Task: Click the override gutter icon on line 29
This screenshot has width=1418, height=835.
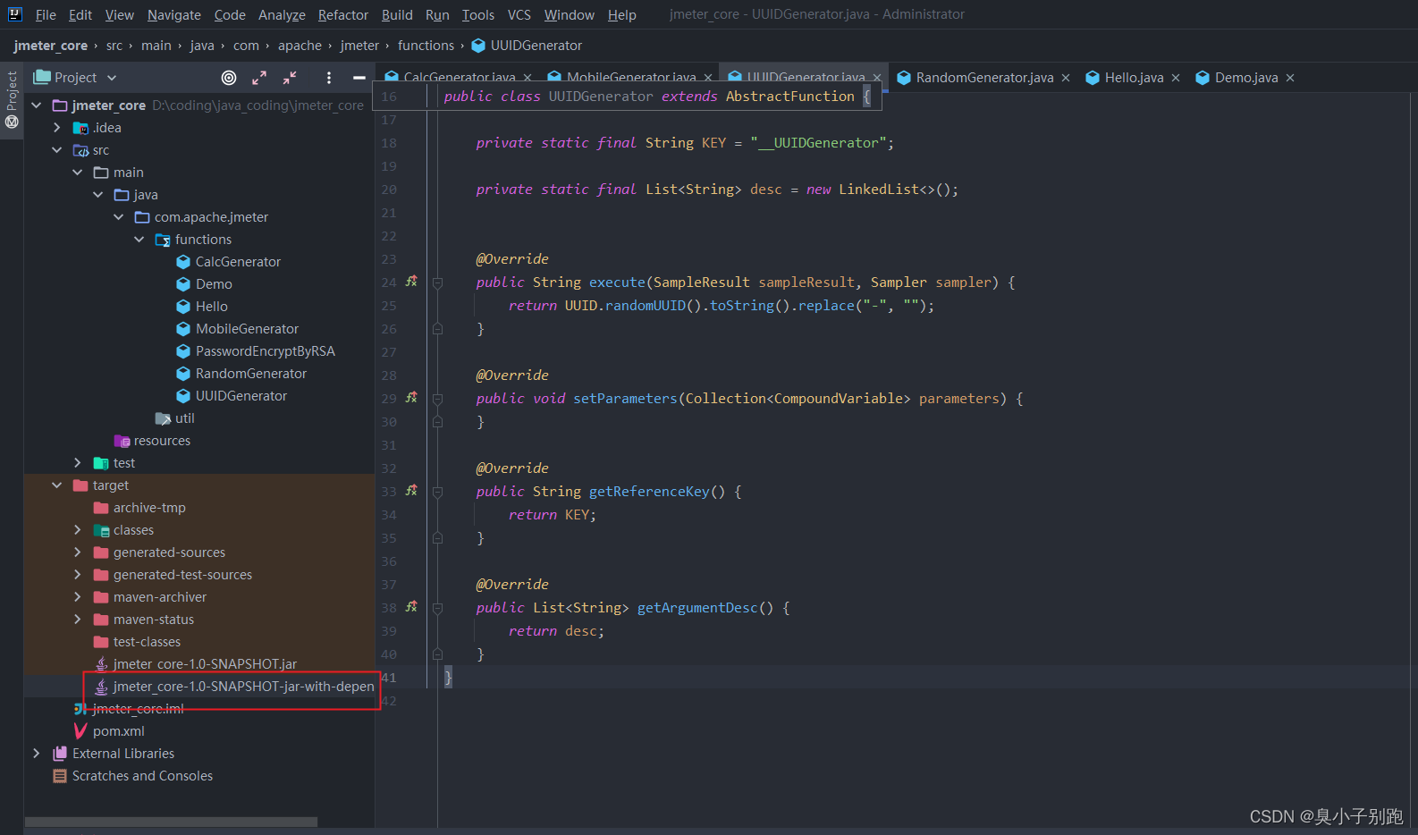Action: coord(411,398)
